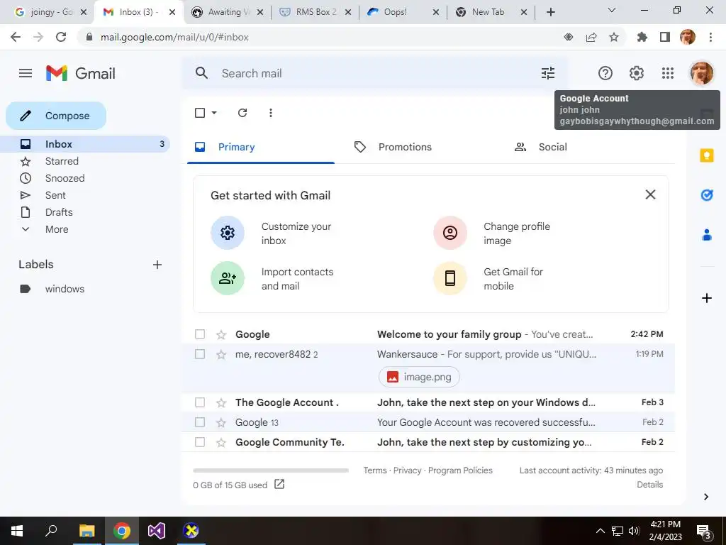Select the Google family group email checkbox
Viewport: 726px width, 545px height.
tap(199, 334)
